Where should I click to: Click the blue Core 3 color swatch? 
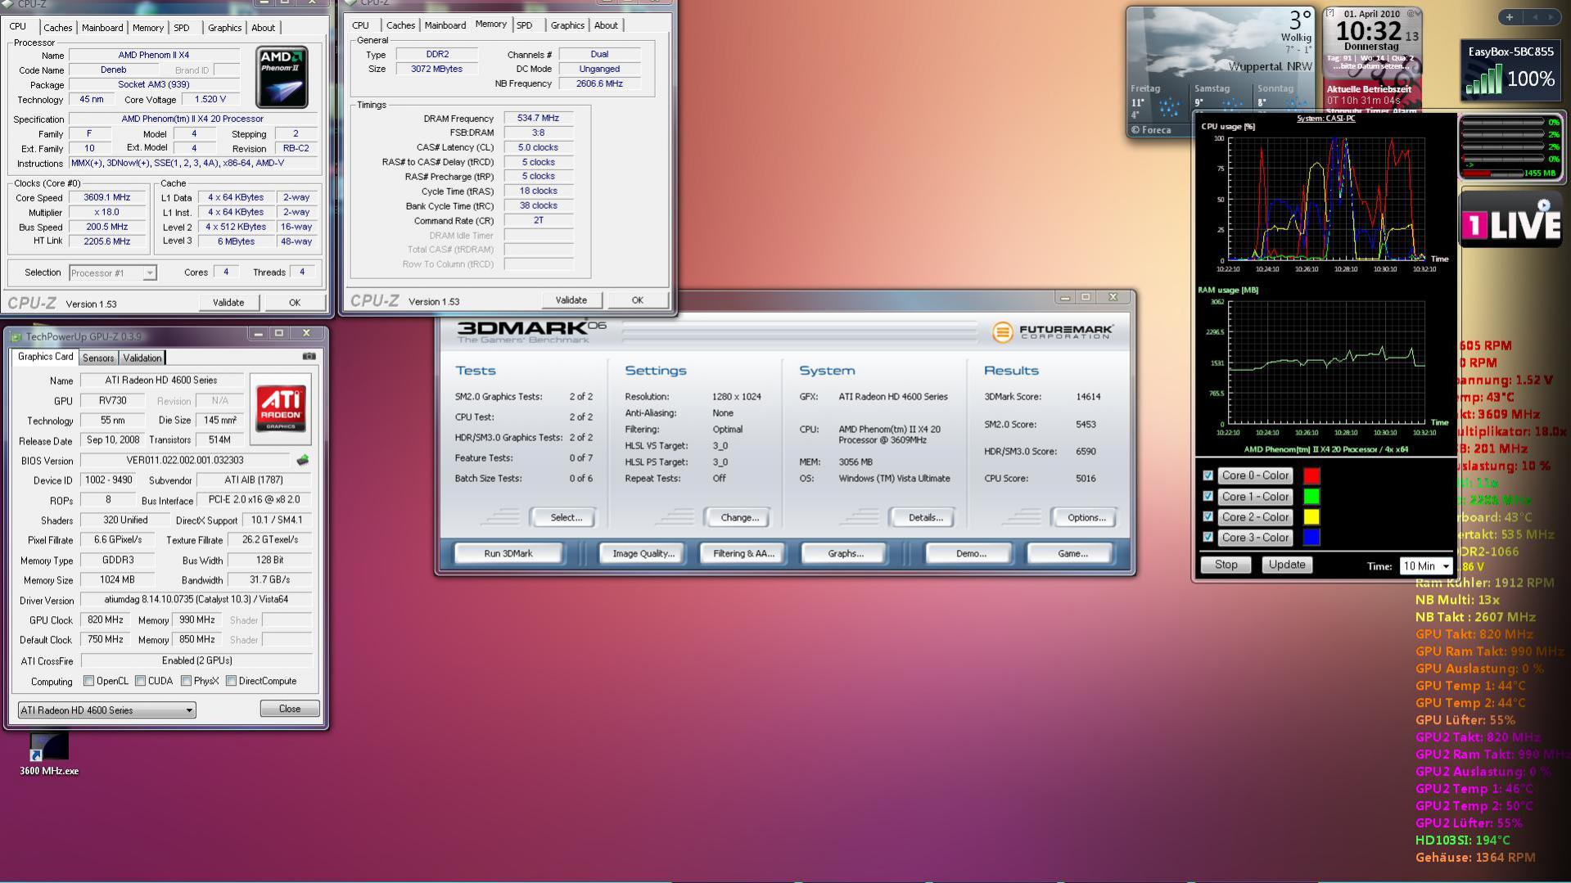(x=1311, y=538)
